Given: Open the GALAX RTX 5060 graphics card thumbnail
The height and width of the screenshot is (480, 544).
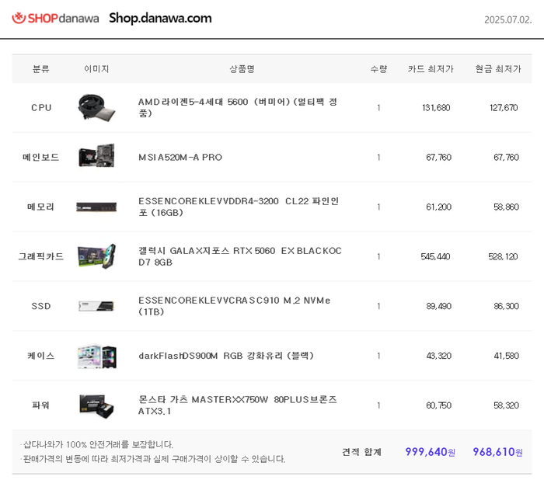Looking at the screenshot, I should (96, 256).
